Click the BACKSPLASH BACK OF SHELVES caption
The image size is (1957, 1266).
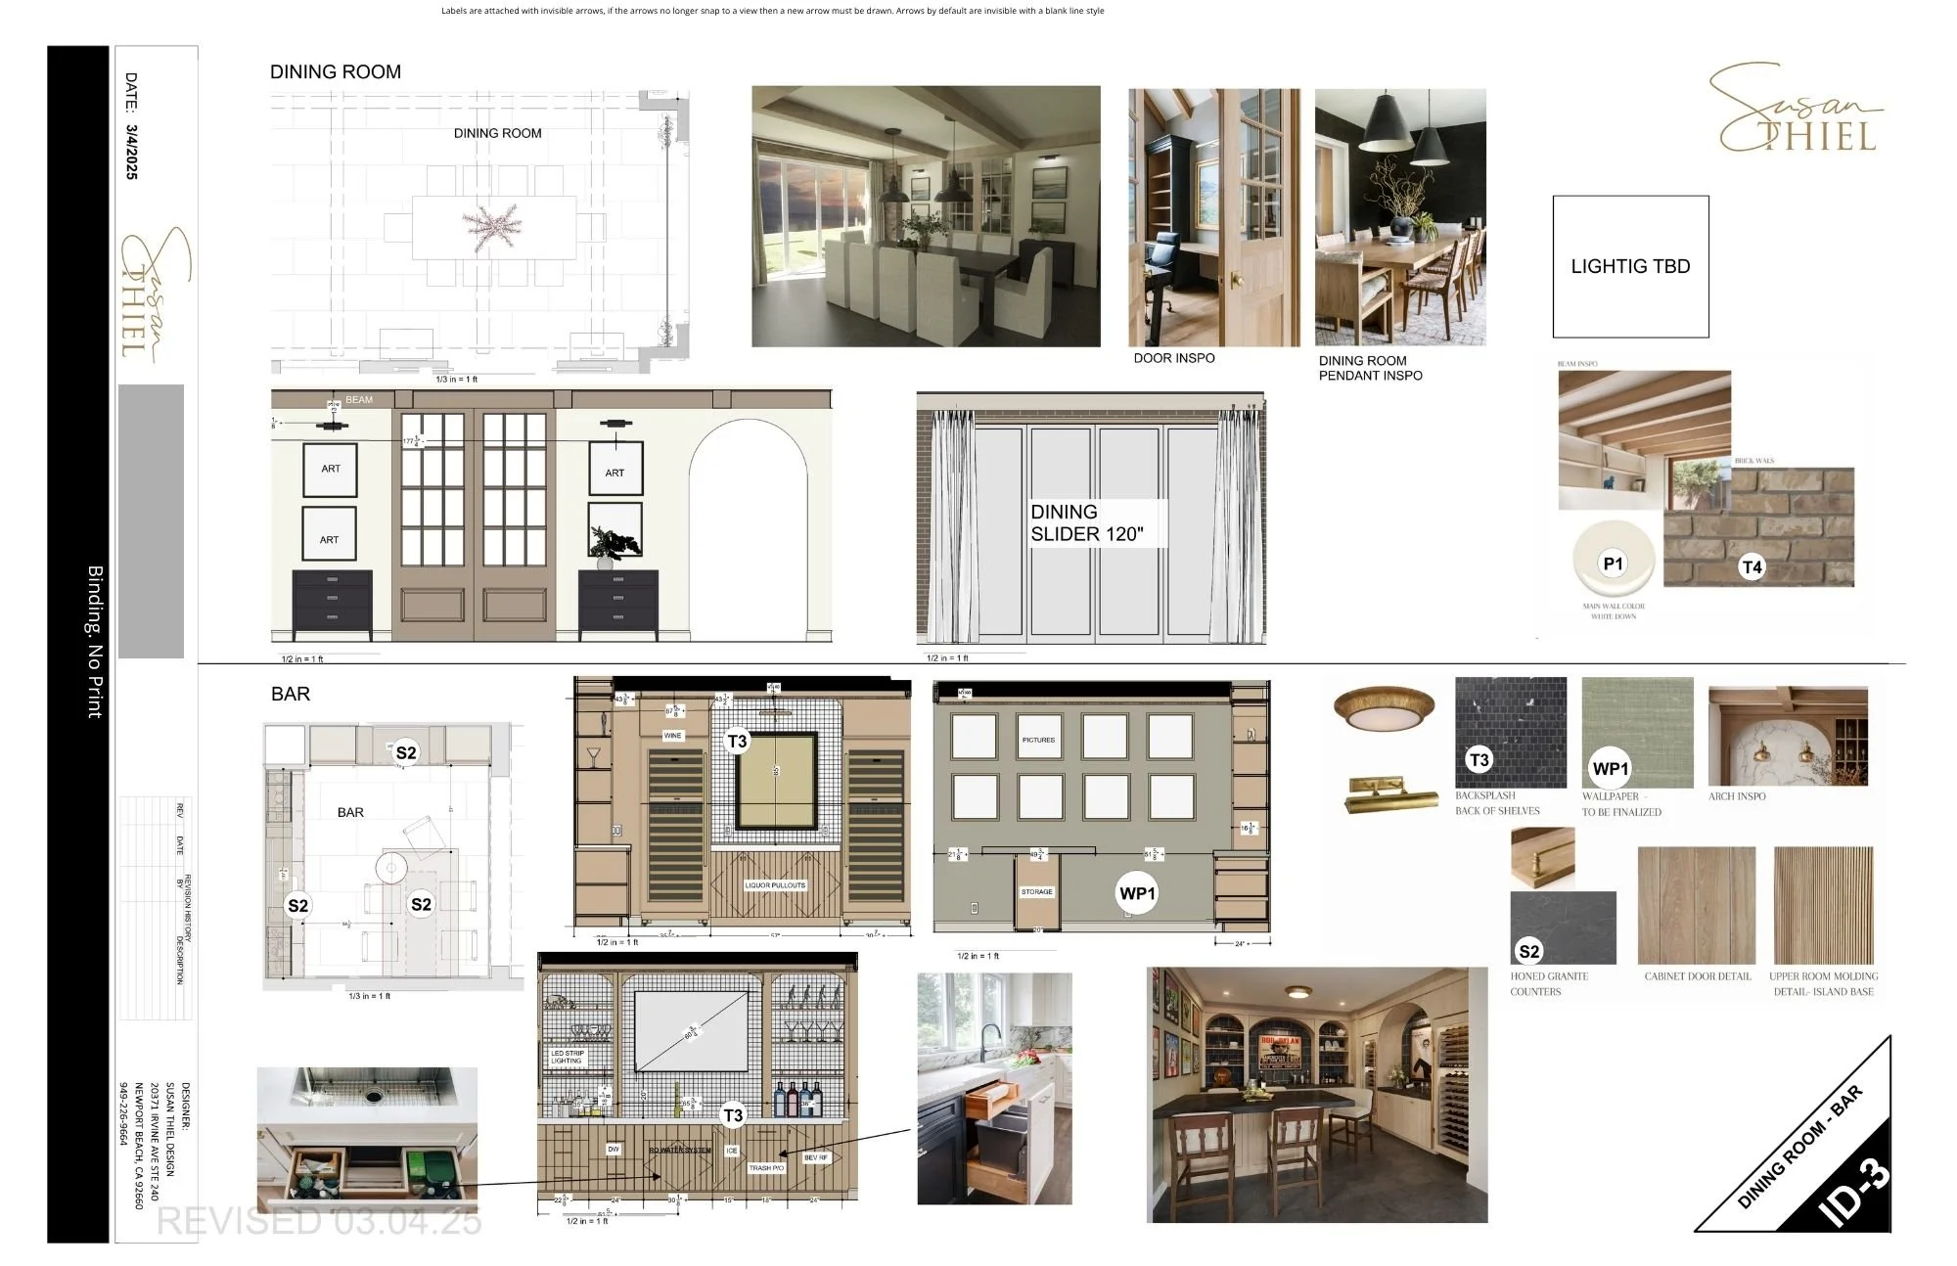coord(1496,803)
